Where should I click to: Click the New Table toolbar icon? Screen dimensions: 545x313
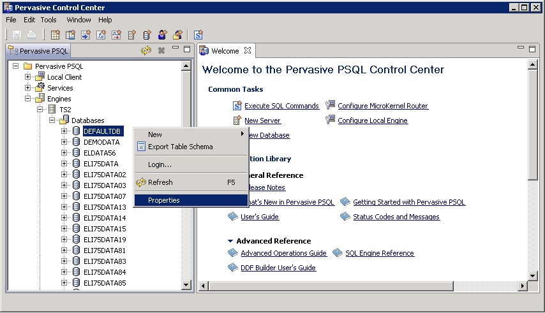pyautogui.click(x=55, y=34)
